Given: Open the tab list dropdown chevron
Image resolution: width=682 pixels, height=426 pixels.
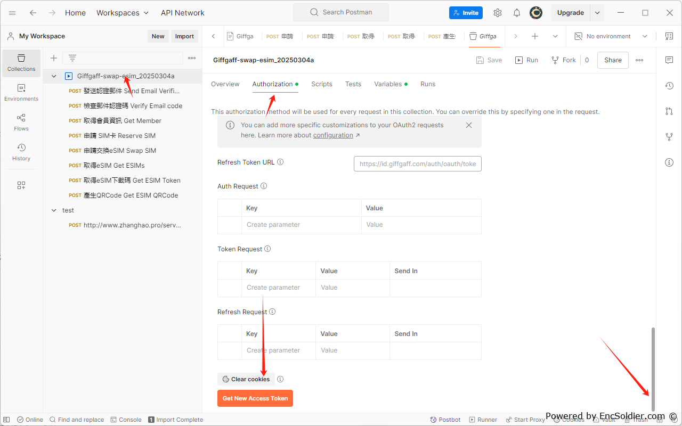Looking at the screenshot, I should coord(555,36).
